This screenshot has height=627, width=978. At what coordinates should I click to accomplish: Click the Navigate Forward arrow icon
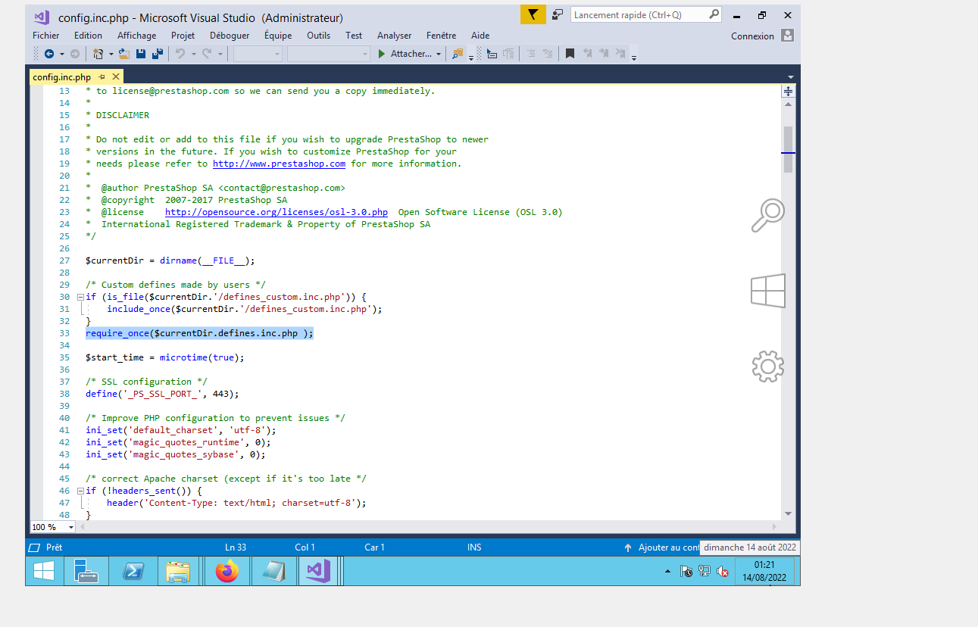pos(74,54)
